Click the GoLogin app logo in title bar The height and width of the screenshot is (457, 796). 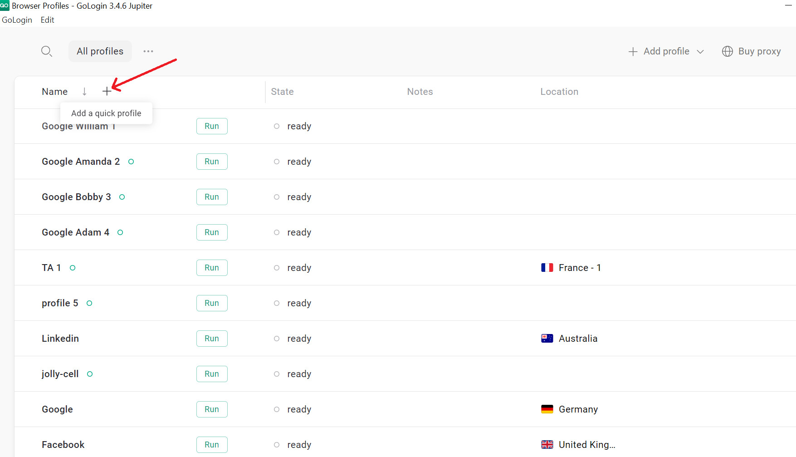[5, 5]
